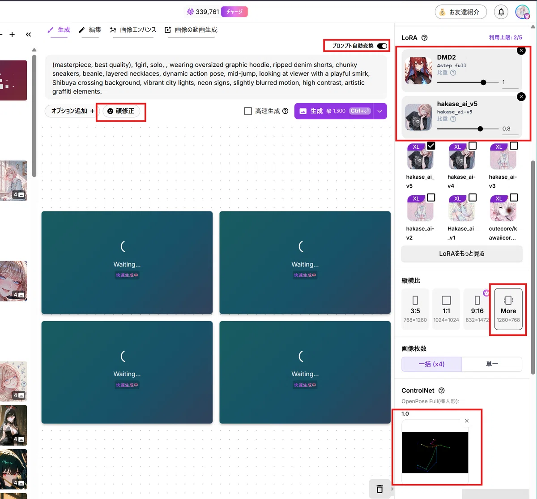Check the Hakase_ai_v1 LoRA checkbox
537x499 pixels.
[x=473, y=198]
